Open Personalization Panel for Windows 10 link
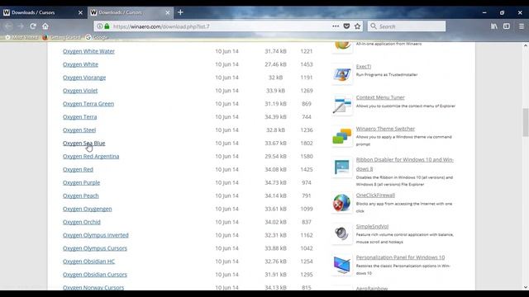The height and width of the screenshot is (297, 529). pos(400,257)
